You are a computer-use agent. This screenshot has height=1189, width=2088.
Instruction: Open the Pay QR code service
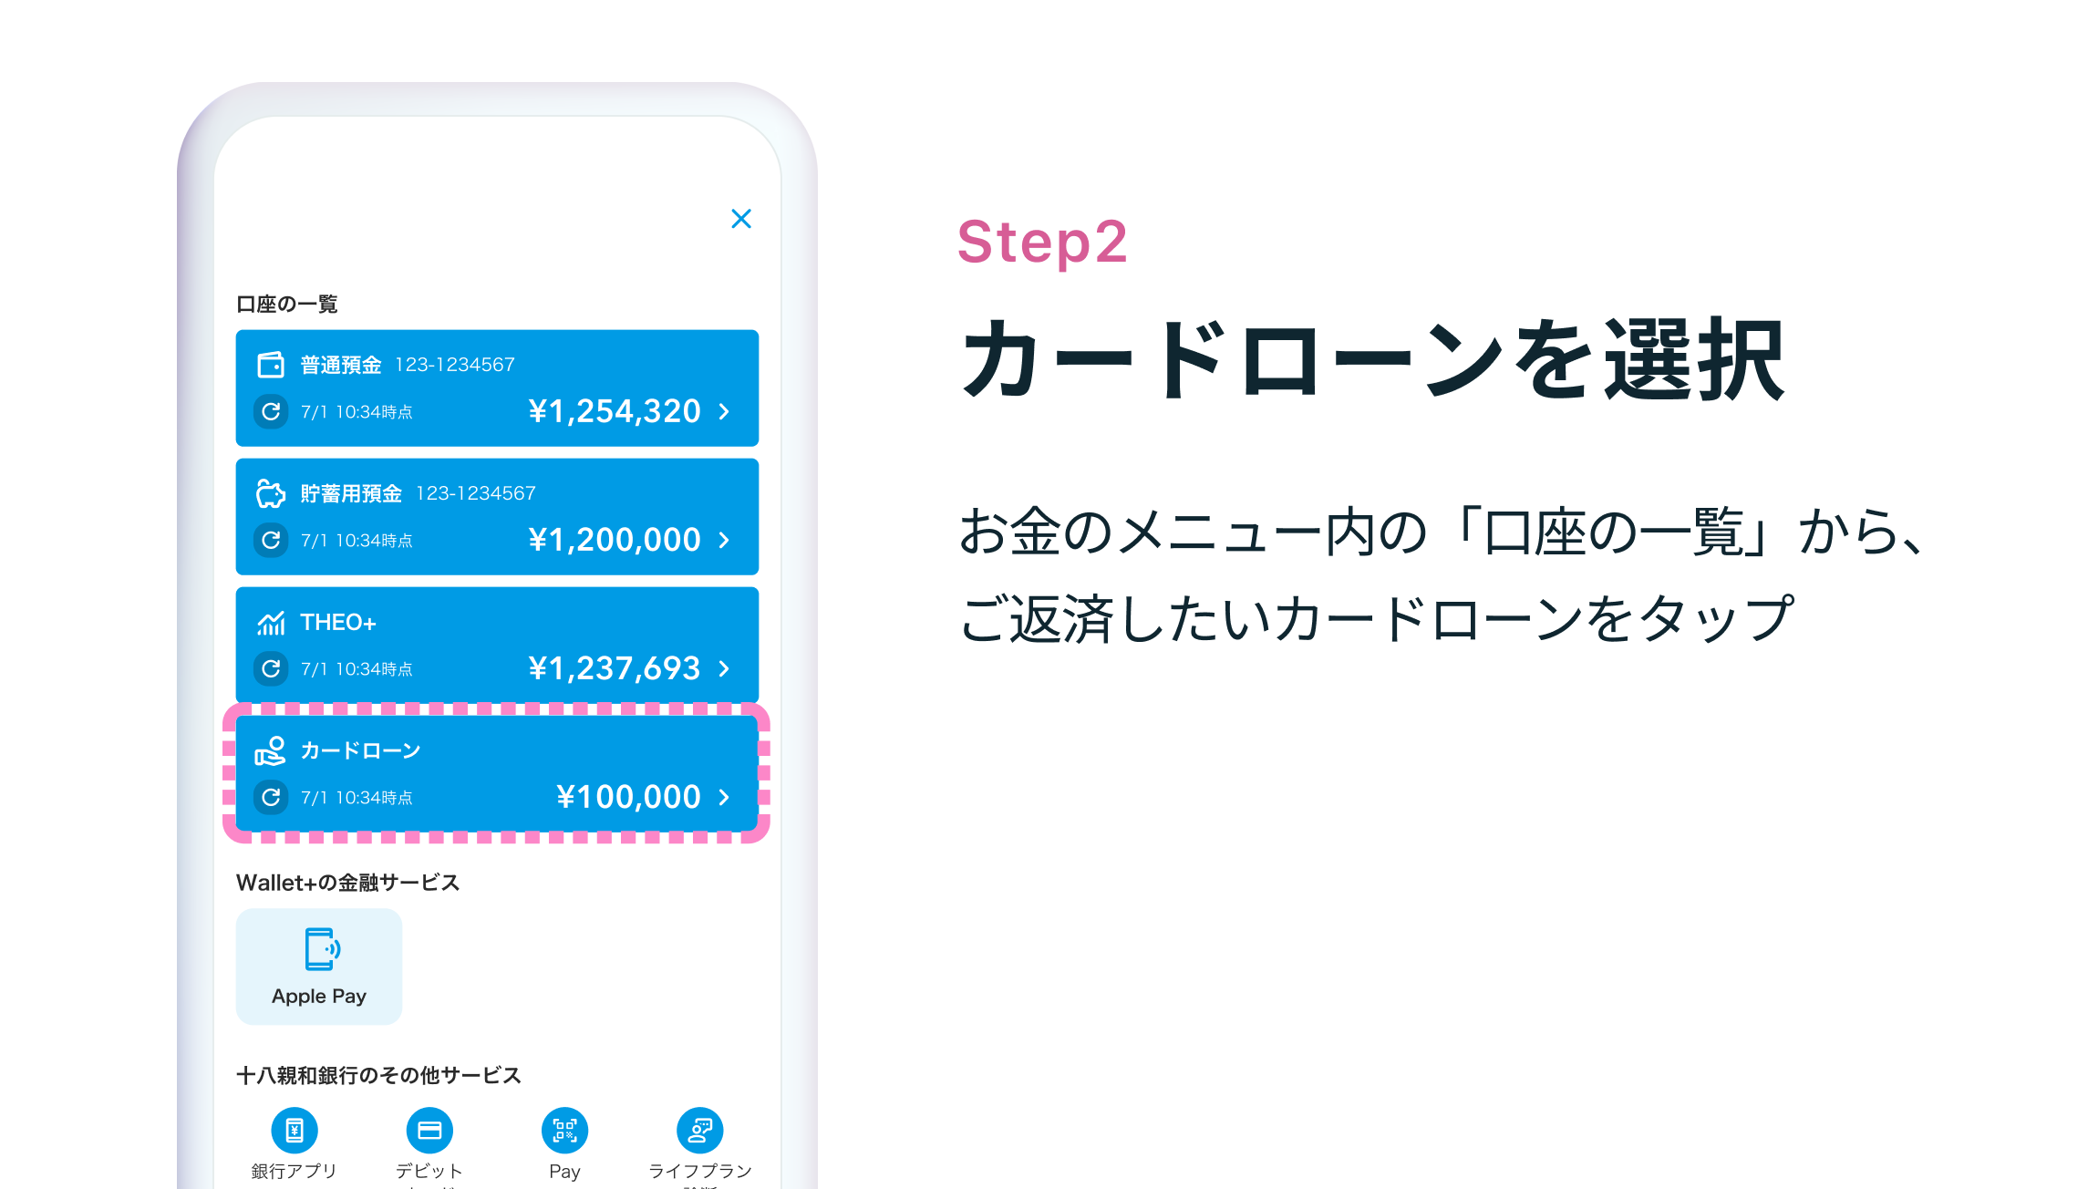click(564, 1131)
